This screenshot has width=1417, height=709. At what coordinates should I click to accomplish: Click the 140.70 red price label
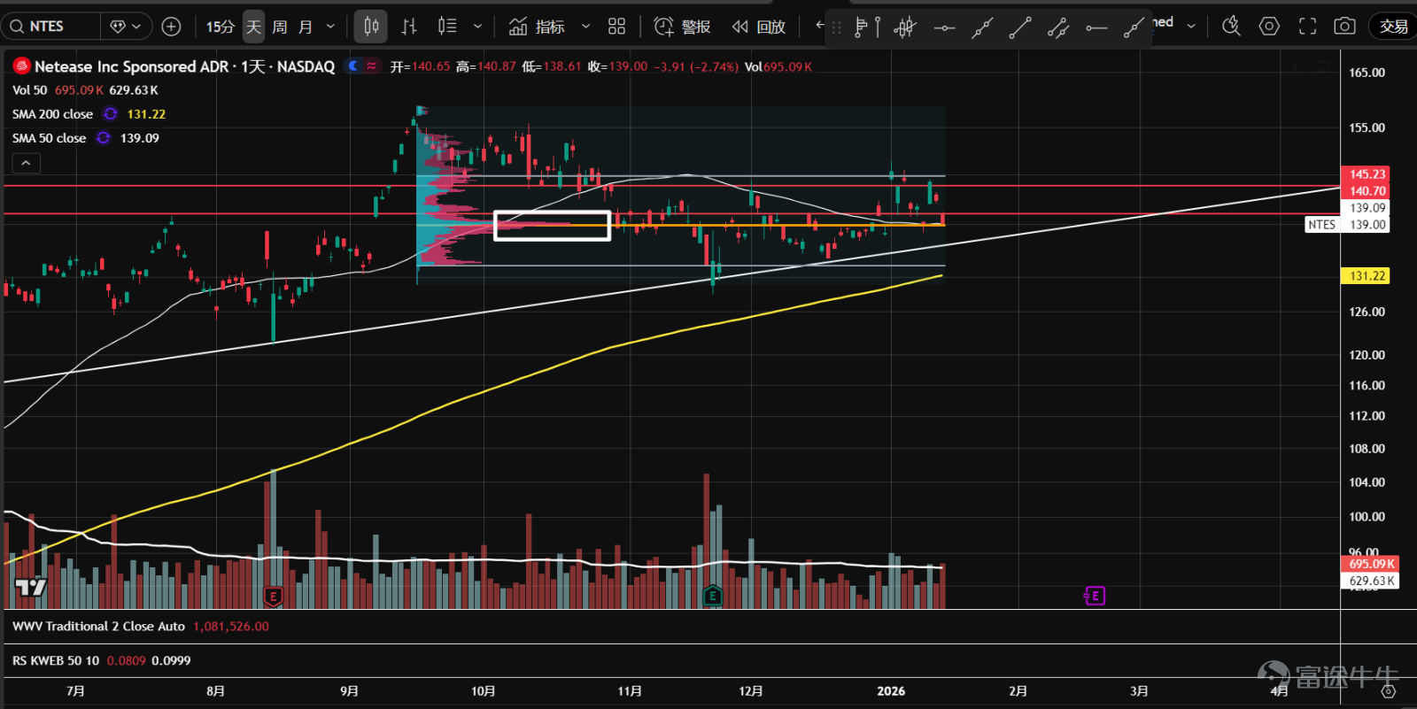(1367, 191)
